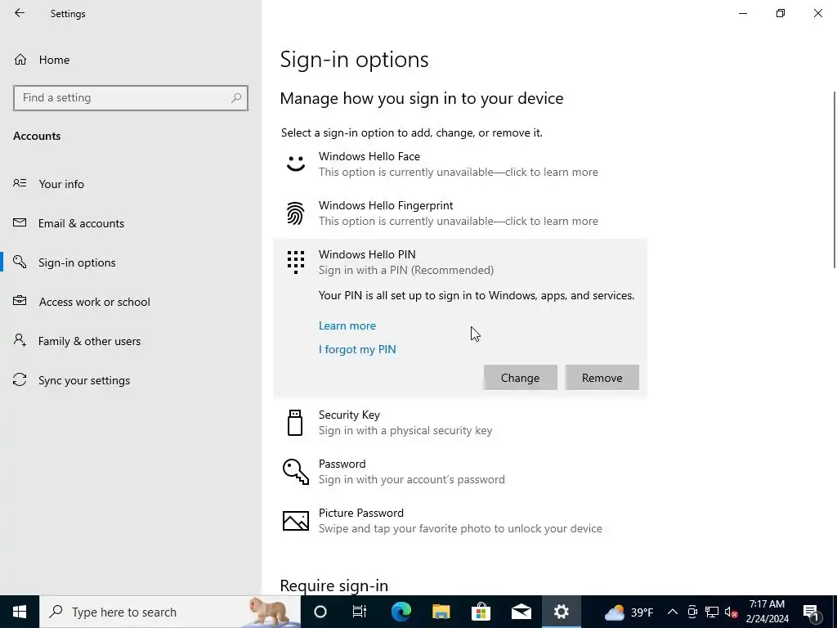Click the Windows Hello Fingerprint icon
This screenshot has width=837, height=628.
296,213
